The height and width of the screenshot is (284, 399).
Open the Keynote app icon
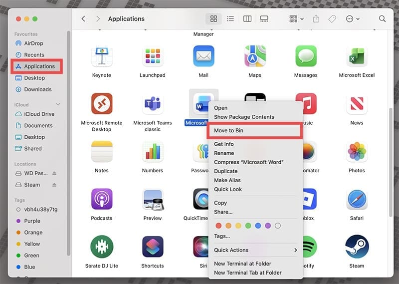point(102,56)
